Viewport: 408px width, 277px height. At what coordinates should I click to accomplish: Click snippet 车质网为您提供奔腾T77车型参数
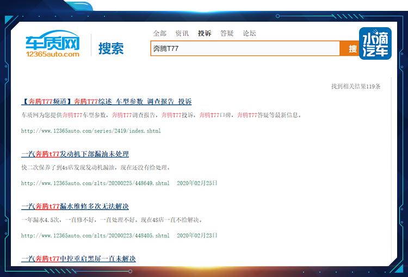click(161, 115)
